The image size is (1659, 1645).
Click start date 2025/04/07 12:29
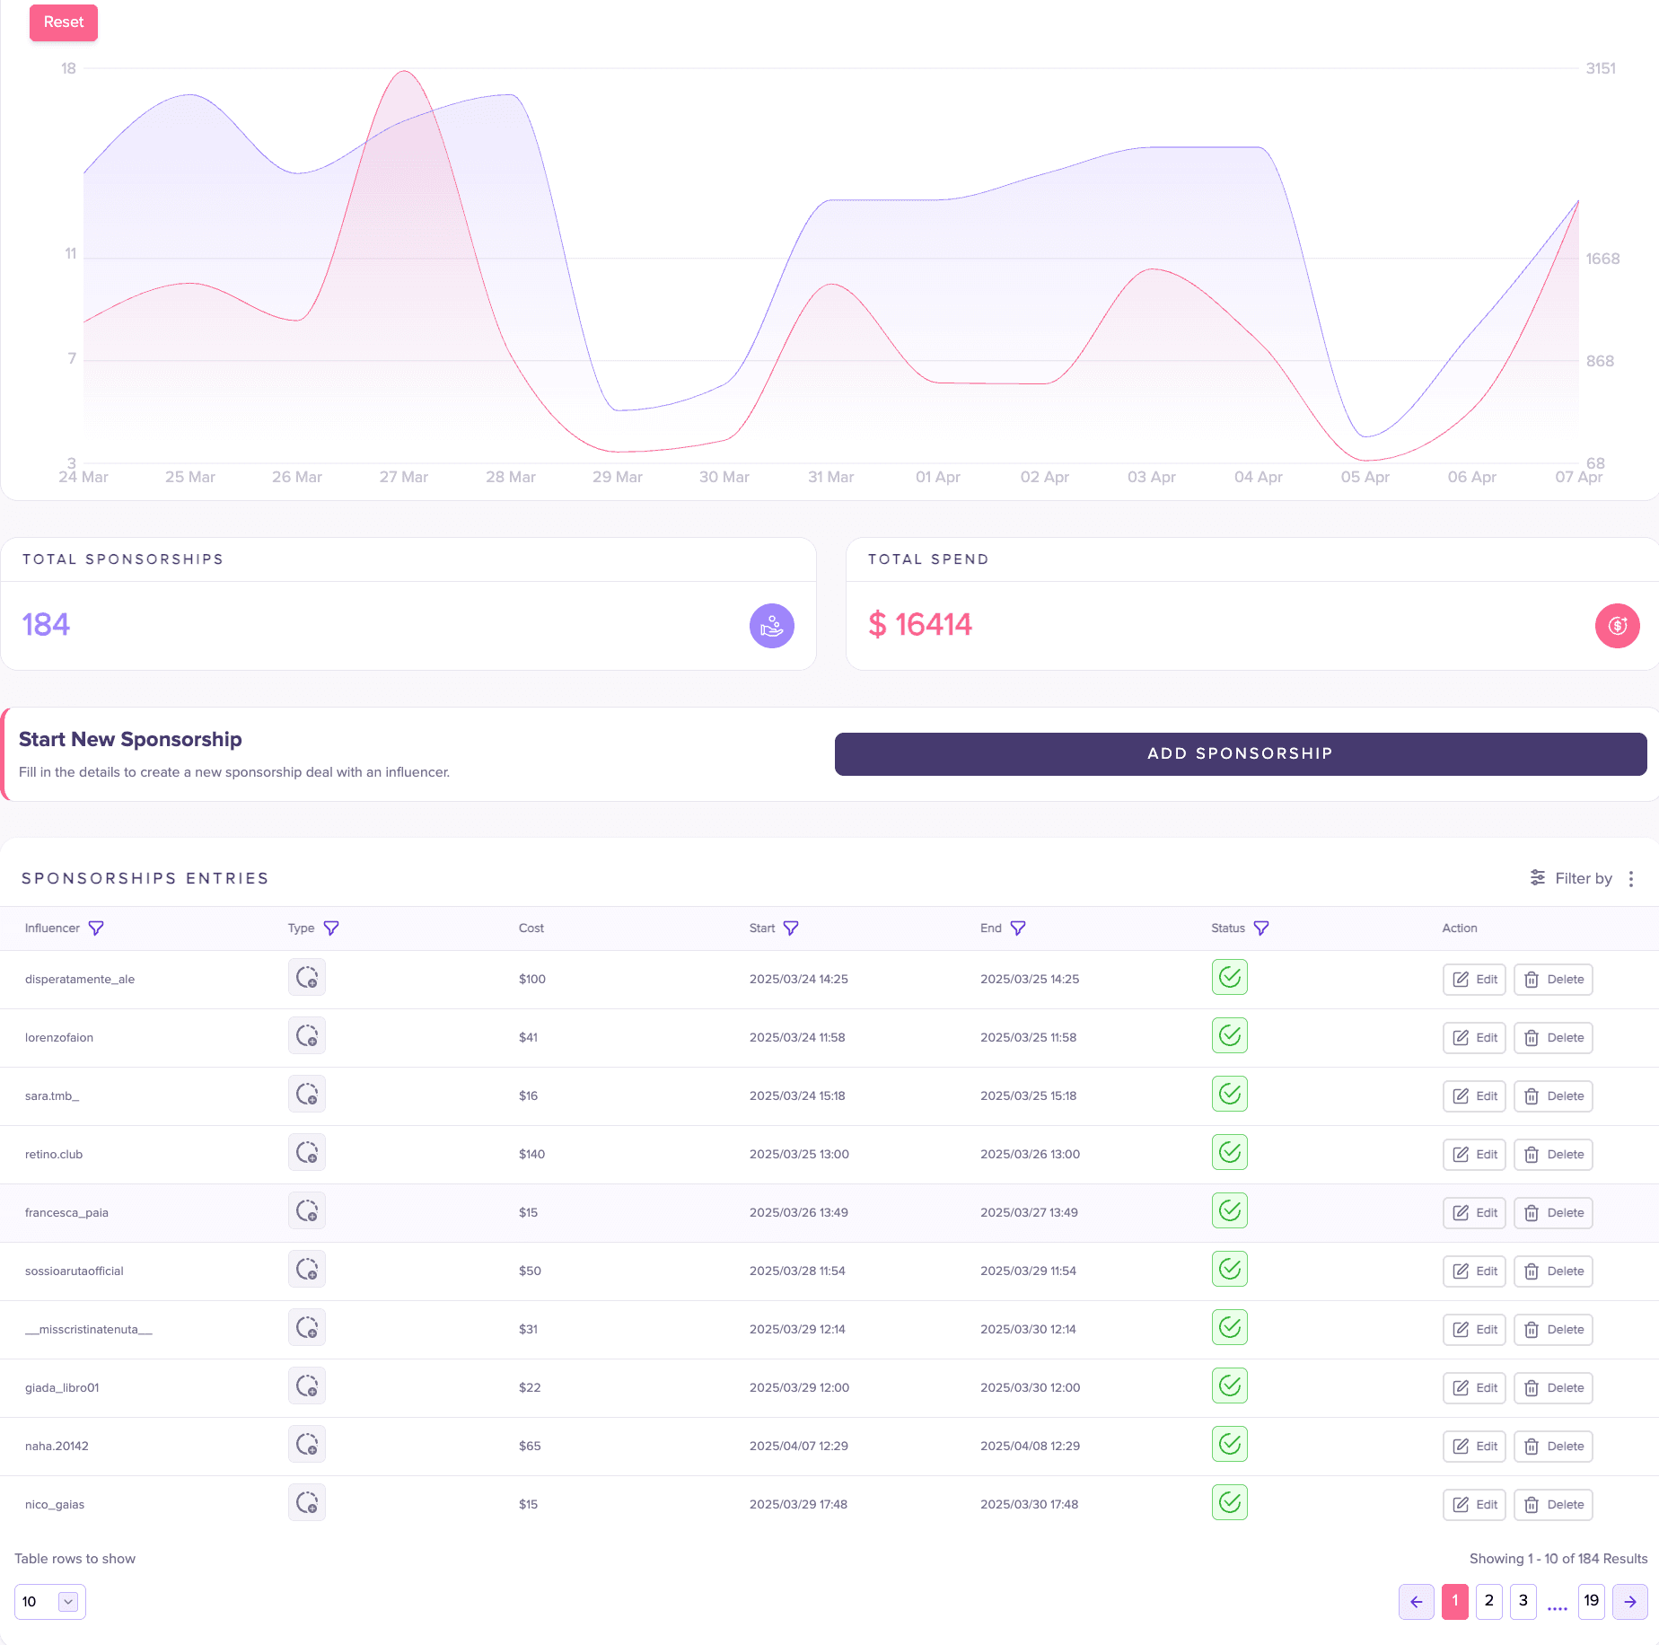799,1446
